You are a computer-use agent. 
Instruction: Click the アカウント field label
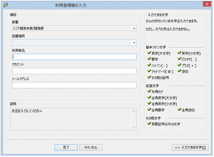click(18, 65)
